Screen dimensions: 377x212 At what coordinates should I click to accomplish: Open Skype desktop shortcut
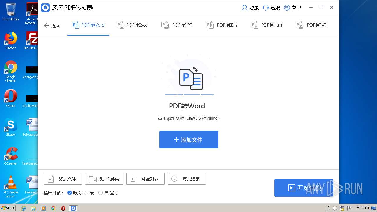pyautogui.click(x=11, y=127)
